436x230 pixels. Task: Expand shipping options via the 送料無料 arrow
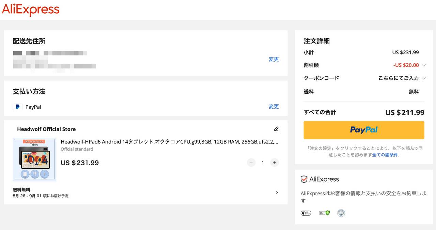(x=277, y=193)
